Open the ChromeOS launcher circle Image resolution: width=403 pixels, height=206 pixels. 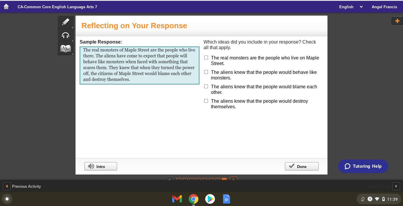[7, 199]
